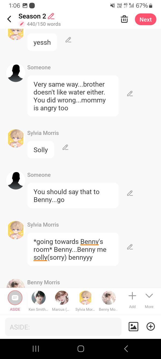Image resolution: width=161 pixels, height=359 pixels.
Task: Select the ASIDE narration mode
Action: click(x=15, y=298)
